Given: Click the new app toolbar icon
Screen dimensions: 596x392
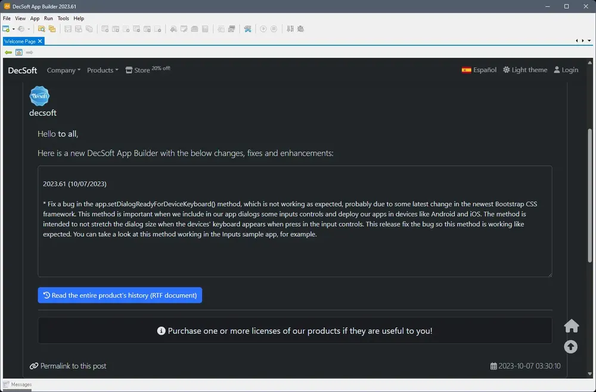Looking at the screenshot, I should point(6,29).
